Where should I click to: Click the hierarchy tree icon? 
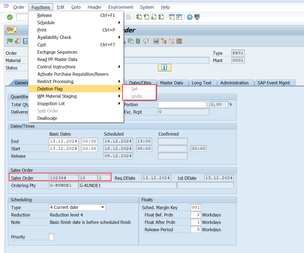(x=164, y=41)
